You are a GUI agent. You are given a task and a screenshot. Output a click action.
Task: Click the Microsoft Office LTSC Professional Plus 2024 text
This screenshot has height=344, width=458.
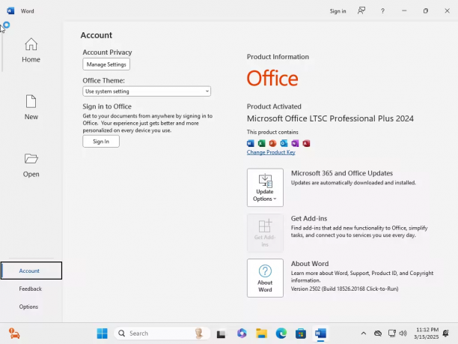330,118
